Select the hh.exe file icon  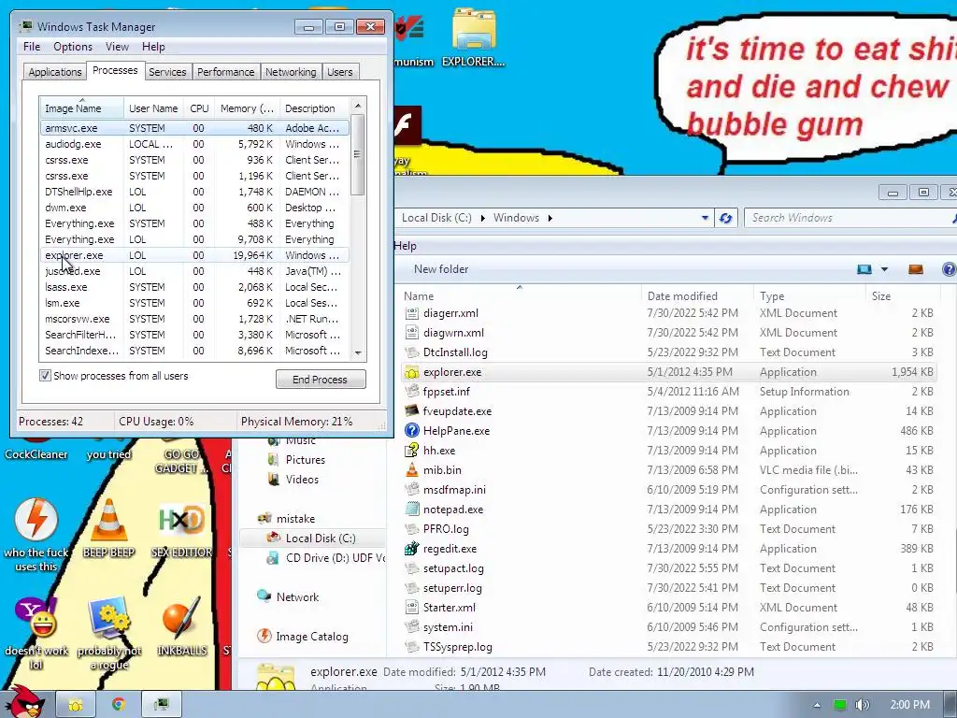(412, 450)
